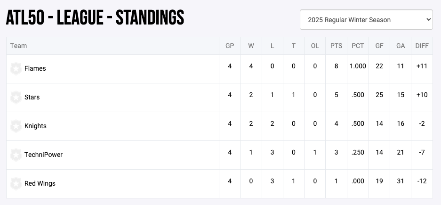Sort by the W wins column header
Image resolution: width=441 pixels, height=205 pixels.
click(251, 46)
